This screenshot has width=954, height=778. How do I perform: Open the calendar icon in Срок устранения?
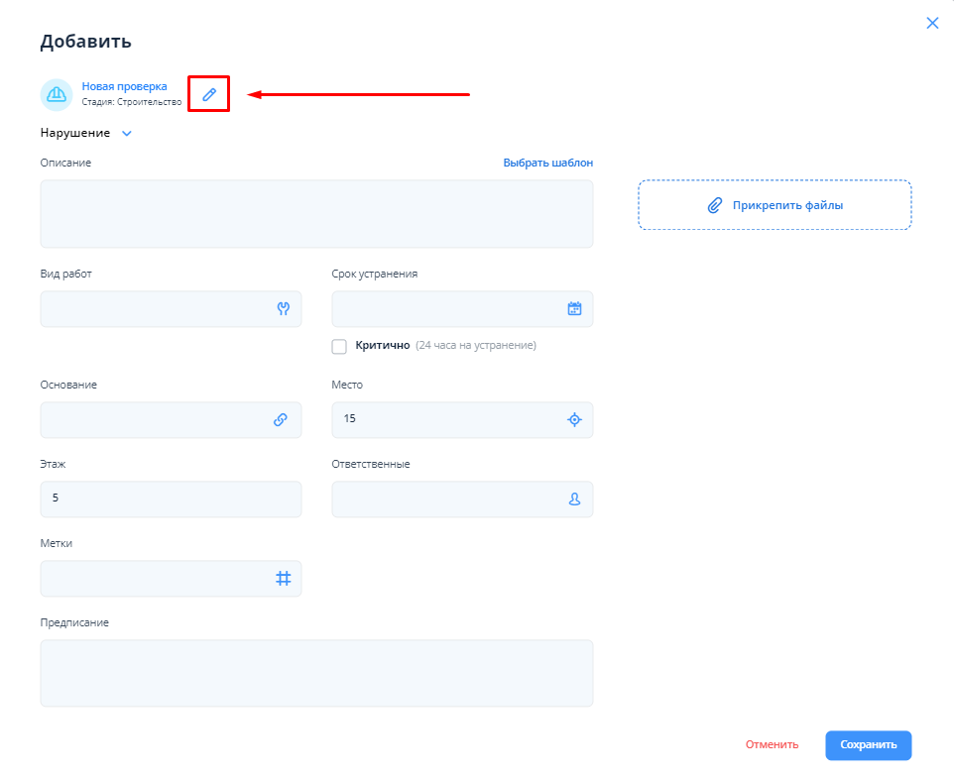(x=574, y=309)
